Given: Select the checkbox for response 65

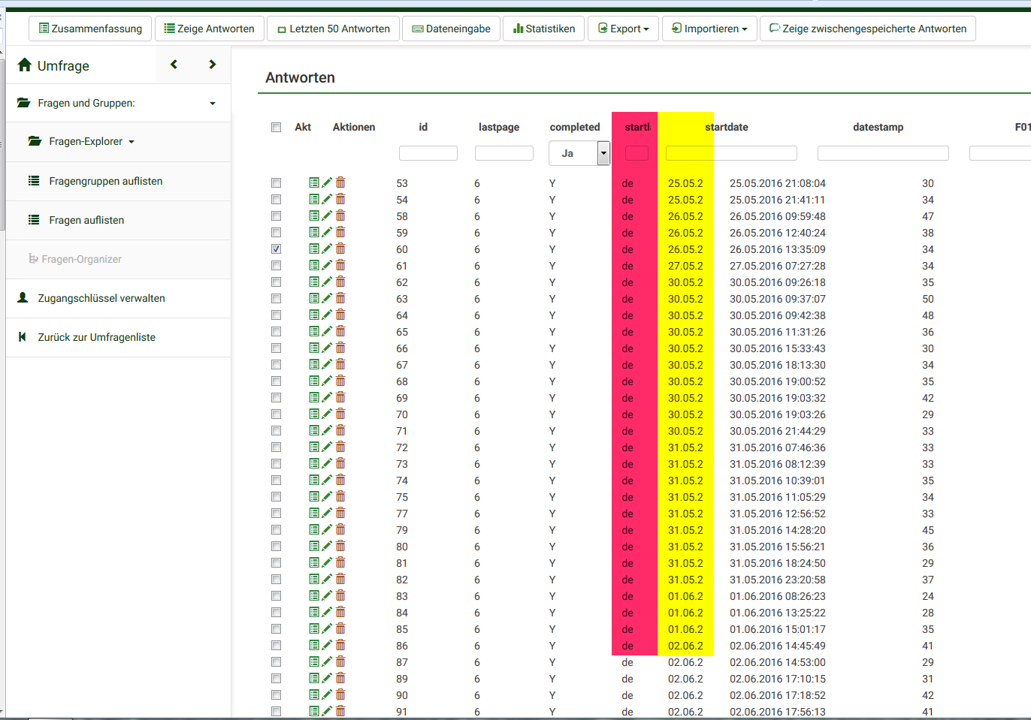Looking at the screenshot, I should point(276,331).
